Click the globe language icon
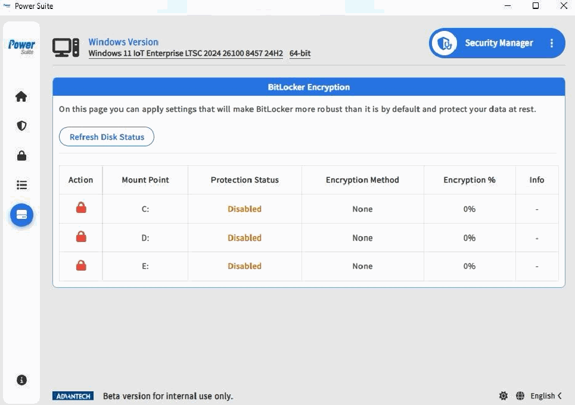The width and height of the screenshot is (575, 405). pos(520,395)
